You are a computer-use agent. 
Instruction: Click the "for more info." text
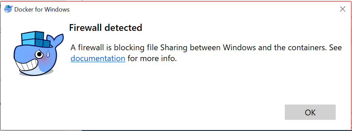152,59
